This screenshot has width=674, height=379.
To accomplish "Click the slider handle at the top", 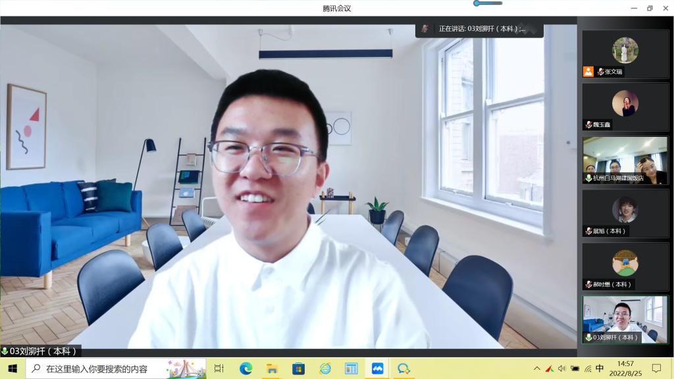I will tap(477, 3).
